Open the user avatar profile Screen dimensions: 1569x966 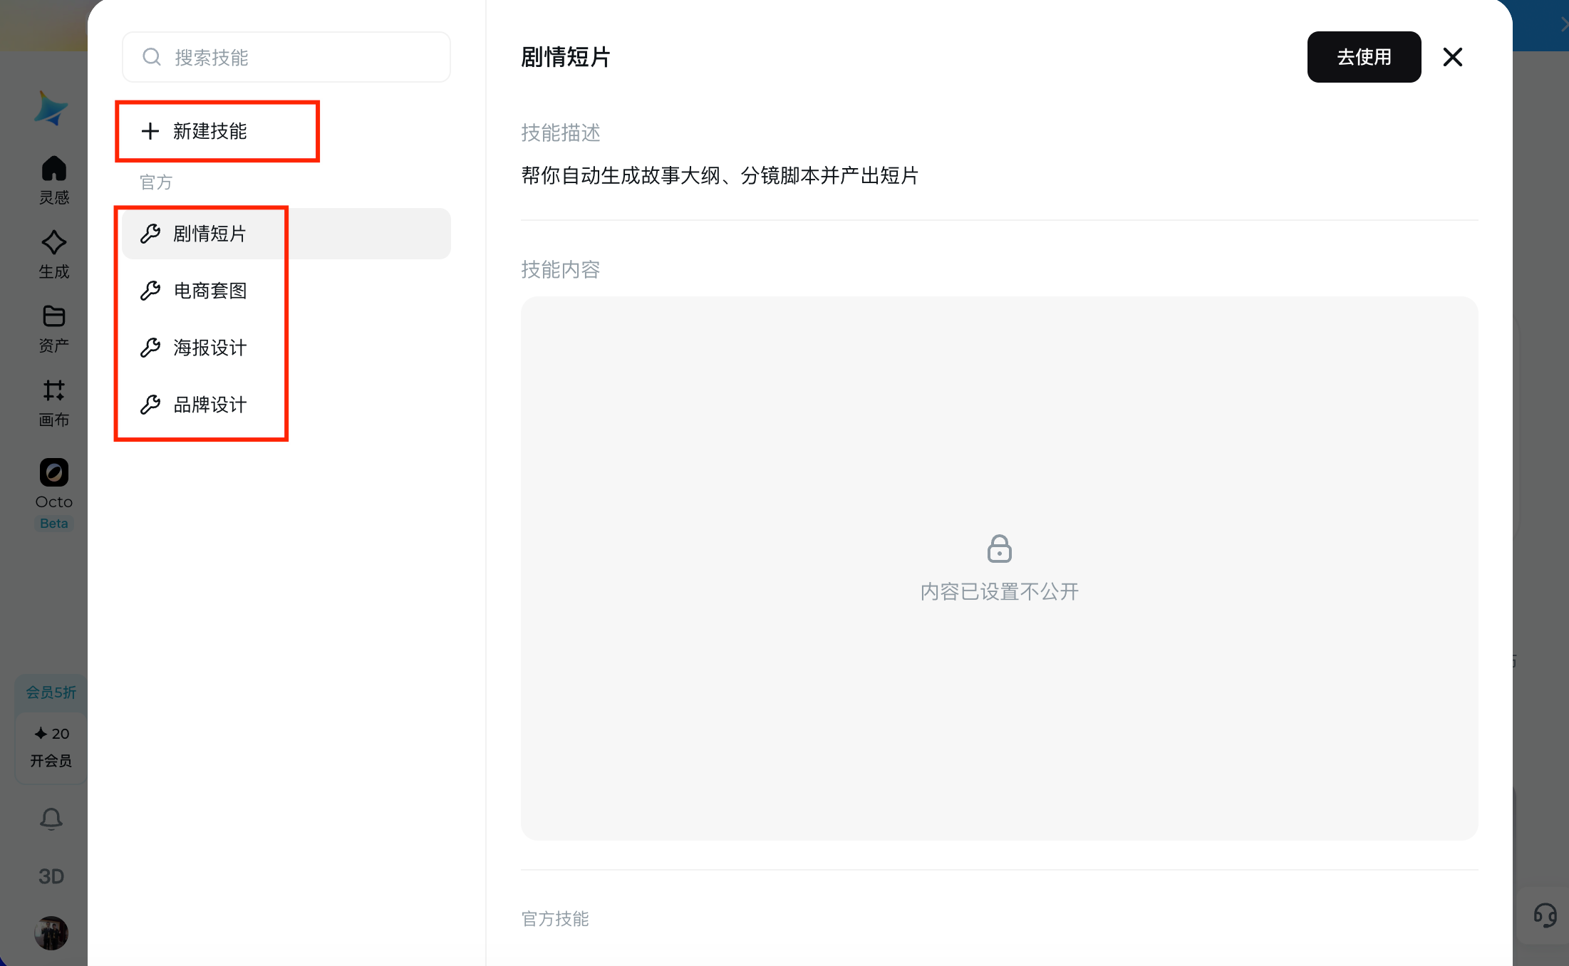pos(51,933)
